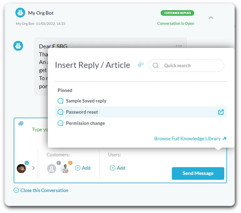The height and width of the screenshot is (213, 241).
Task: Add a user under Users
Action: (x=118, y=168)
